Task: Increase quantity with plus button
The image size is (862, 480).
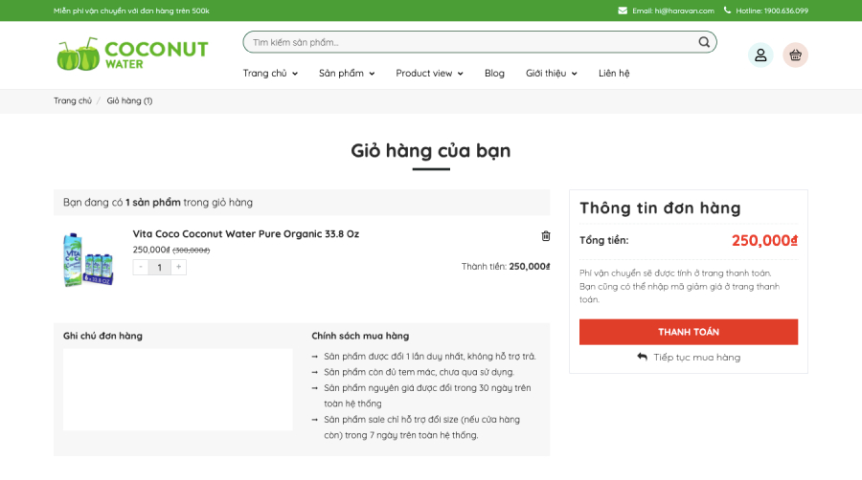Action: click(x=179, y=267)
